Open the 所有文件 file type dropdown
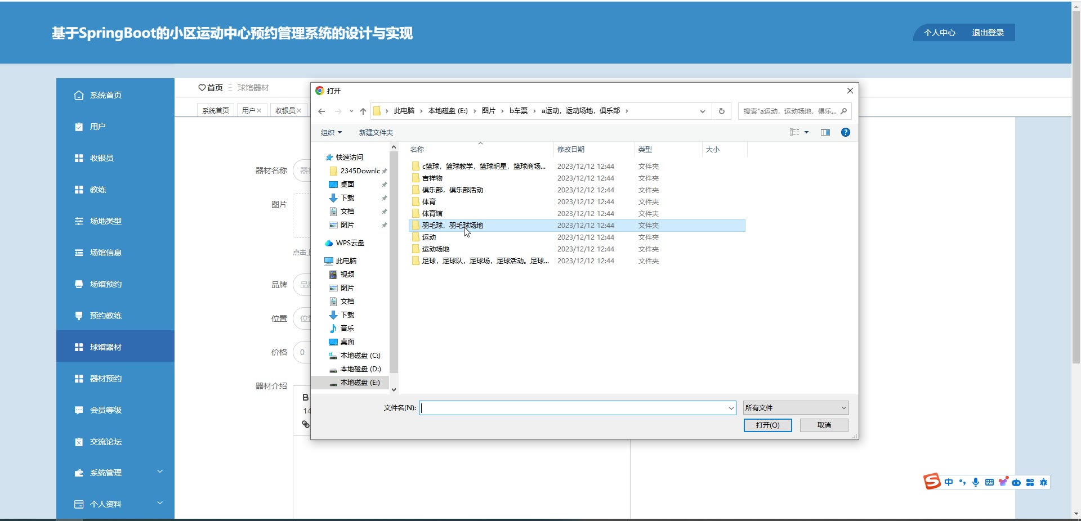This screenshot has width=1081, height=521. [x=796, y=408]
